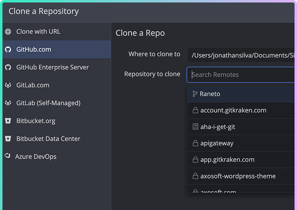
Task: Click the GitLab.com fox icon
Action: [8, 85]
